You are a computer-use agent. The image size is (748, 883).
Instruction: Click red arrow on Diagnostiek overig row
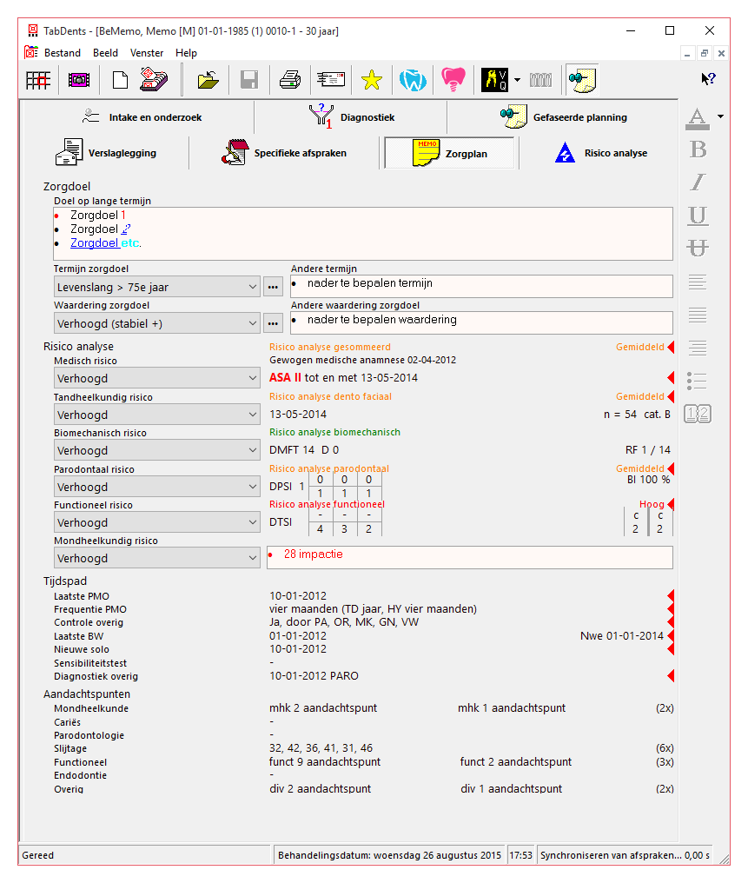(x=671, y=676)
